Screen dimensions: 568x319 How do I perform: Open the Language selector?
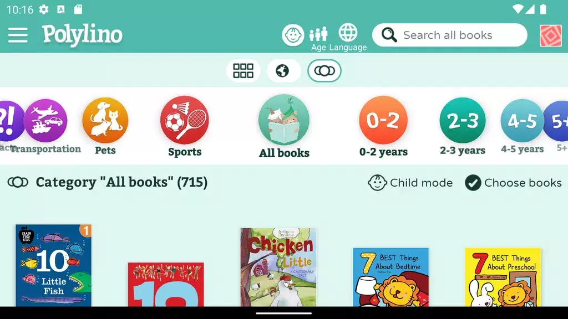[x=348, y=38]
